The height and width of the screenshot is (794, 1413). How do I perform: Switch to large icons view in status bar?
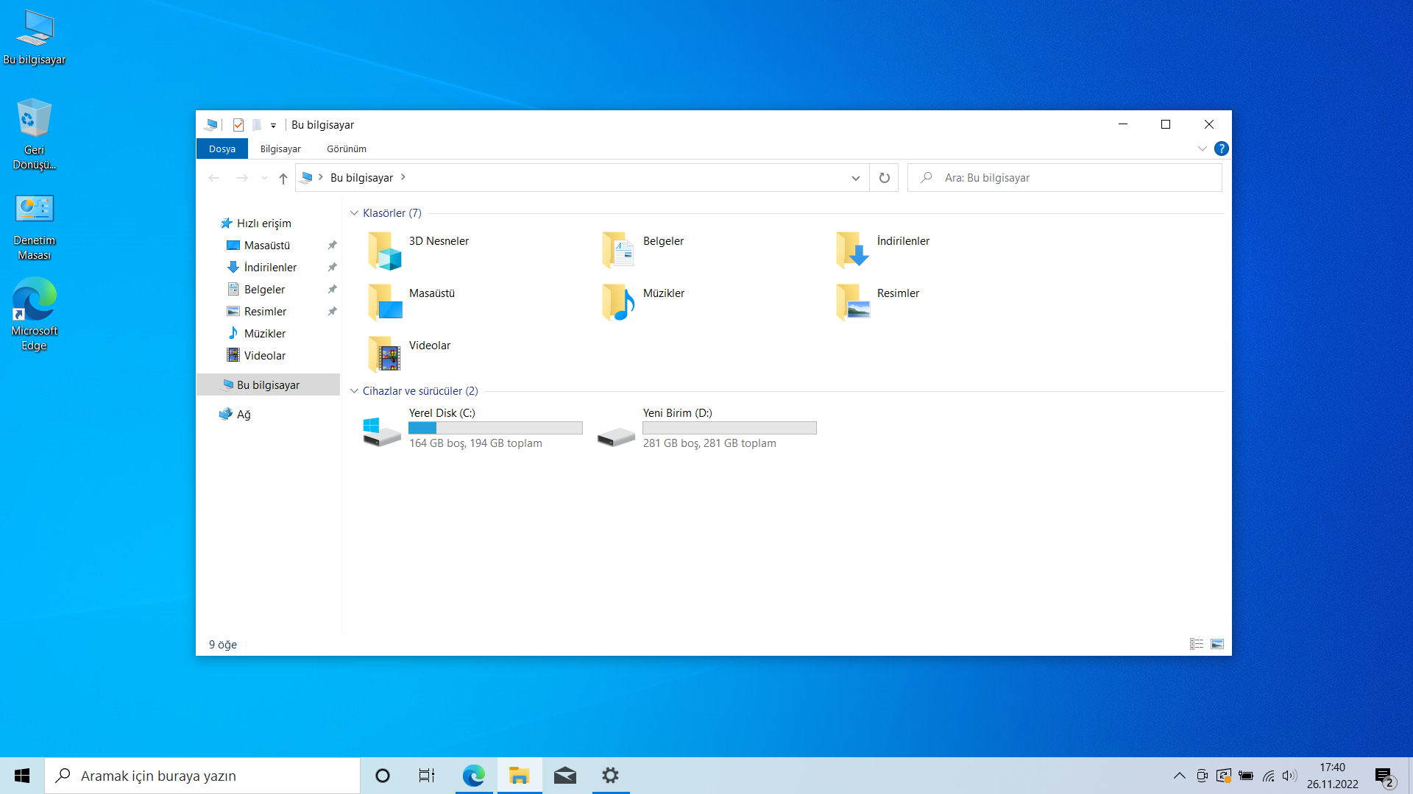point(1217,644)
